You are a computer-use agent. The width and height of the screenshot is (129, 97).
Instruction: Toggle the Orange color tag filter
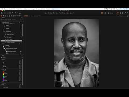[20, 74]
